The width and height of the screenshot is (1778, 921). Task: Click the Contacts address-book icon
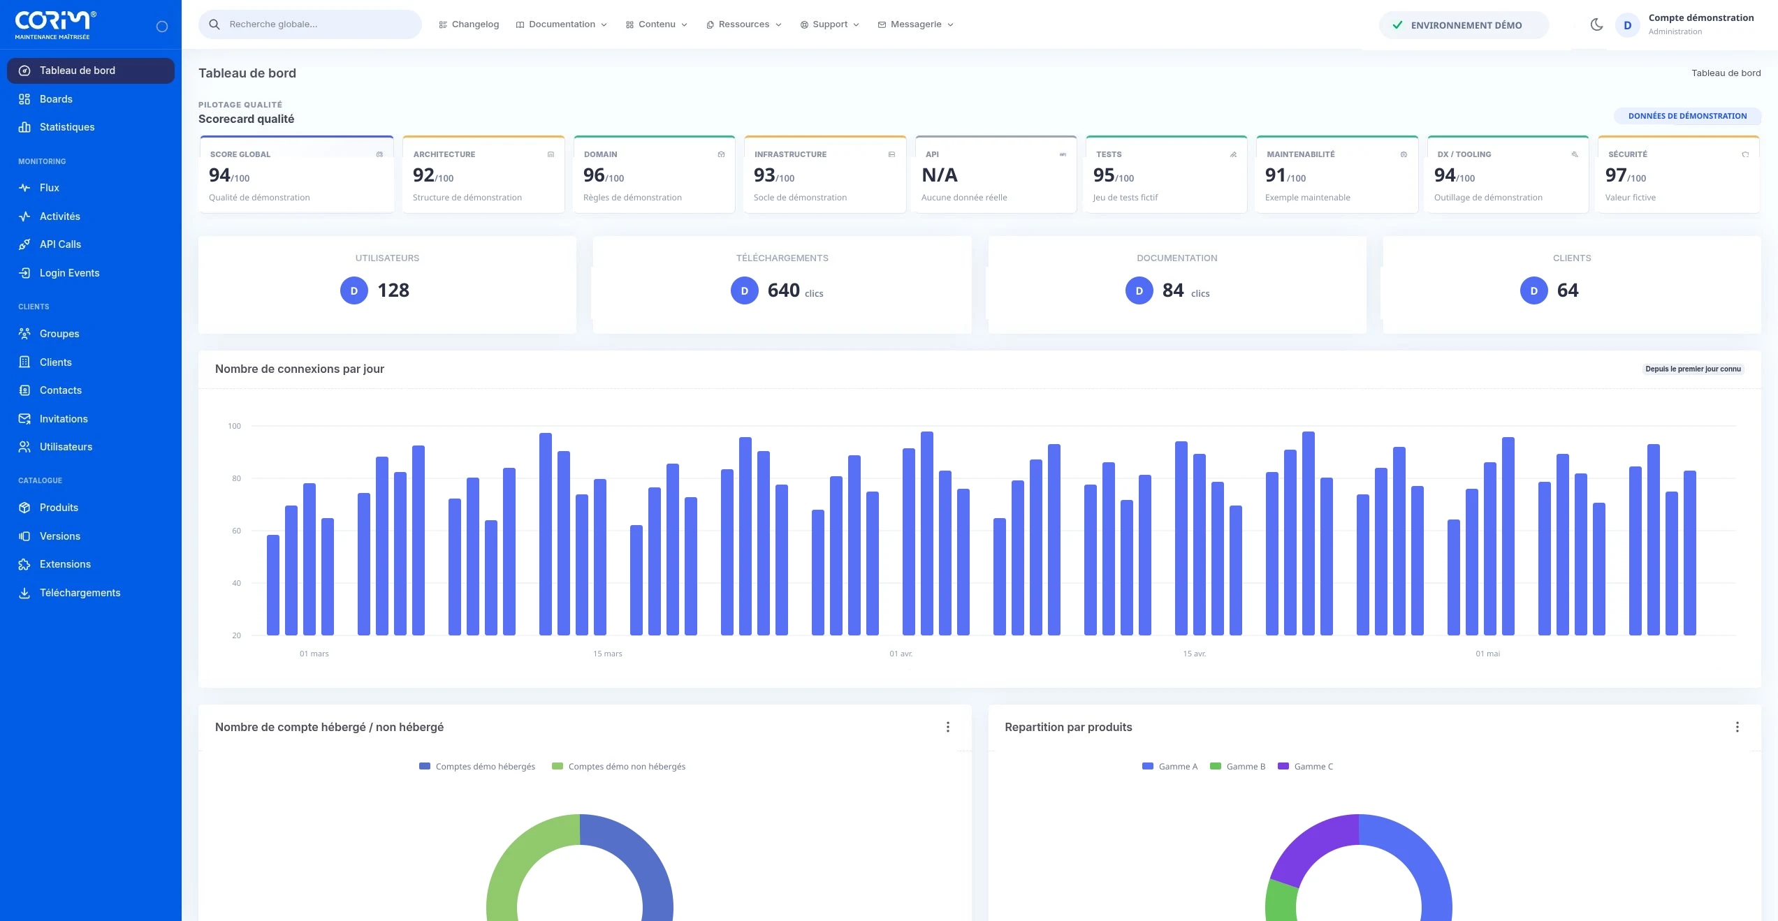(x=24, y=390)
